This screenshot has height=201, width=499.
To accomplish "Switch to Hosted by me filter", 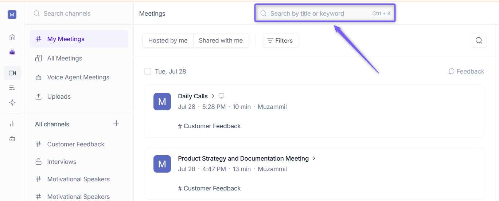I will [x=168, y=40].
